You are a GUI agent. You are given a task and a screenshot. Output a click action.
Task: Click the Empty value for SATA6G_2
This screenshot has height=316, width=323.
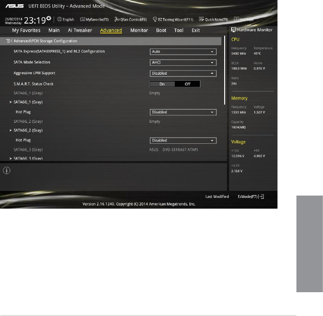(155, 121)
